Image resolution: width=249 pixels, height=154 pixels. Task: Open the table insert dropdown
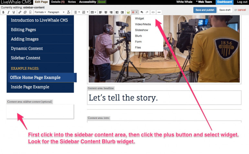(93, 12)
